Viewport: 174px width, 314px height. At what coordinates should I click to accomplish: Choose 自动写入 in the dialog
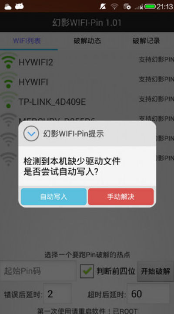pos(54,197)
